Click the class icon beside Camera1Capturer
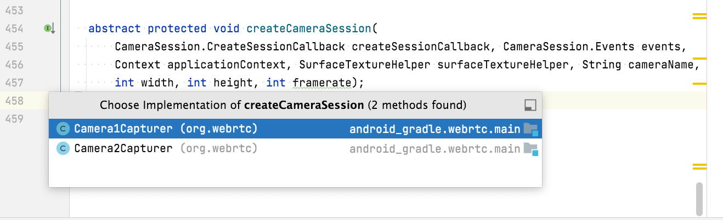 (x=64, y=129)
